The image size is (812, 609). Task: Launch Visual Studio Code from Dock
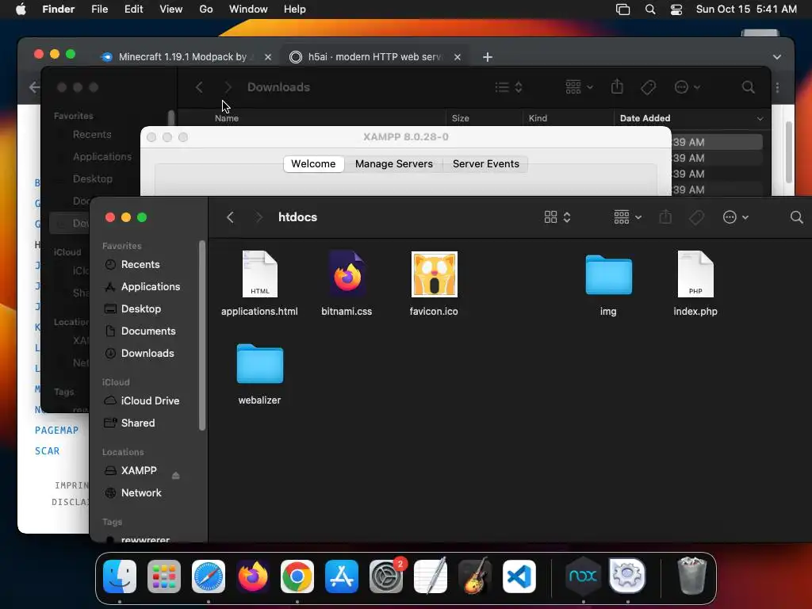[x=519, y=576]
